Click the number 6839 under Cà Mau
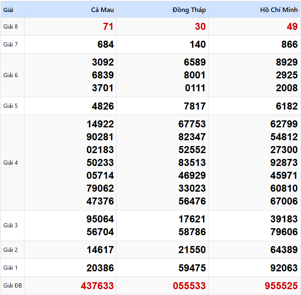 (x=103, y=75)
